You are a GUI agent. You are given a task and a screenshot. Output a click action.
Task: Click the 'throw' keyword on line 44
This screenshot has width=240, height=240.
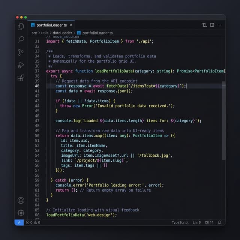[66, 106]
